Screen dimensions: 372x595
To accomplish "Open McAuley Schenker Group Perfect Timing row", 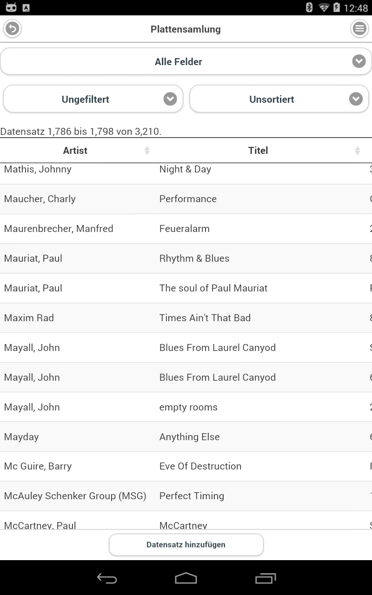I will pyautogui.click(x=186, y=496).
